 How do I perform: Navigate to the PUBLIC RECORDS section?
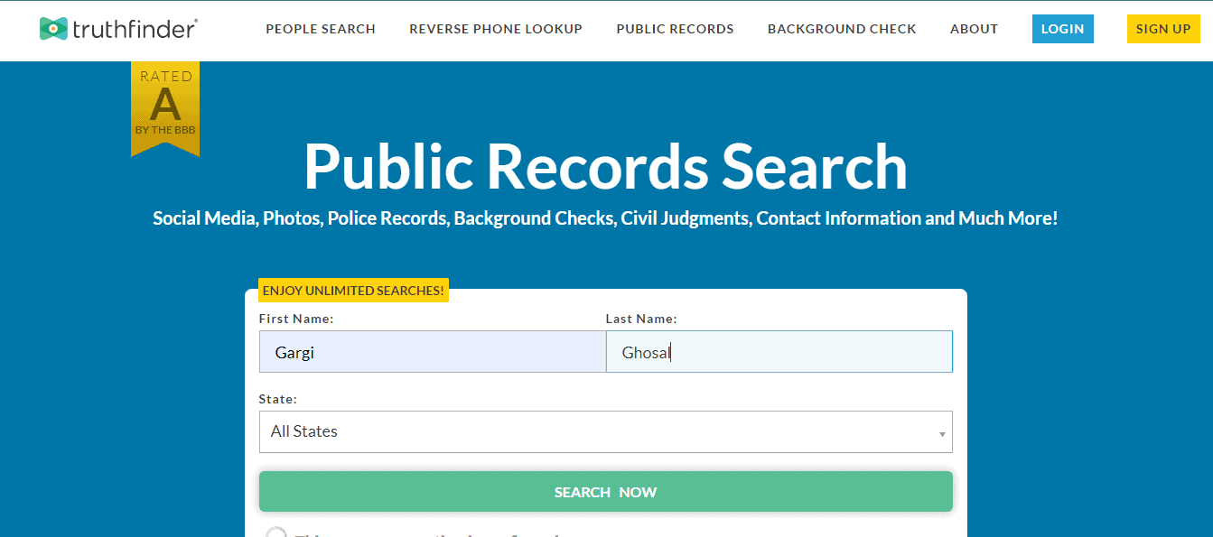click(675, 29)
